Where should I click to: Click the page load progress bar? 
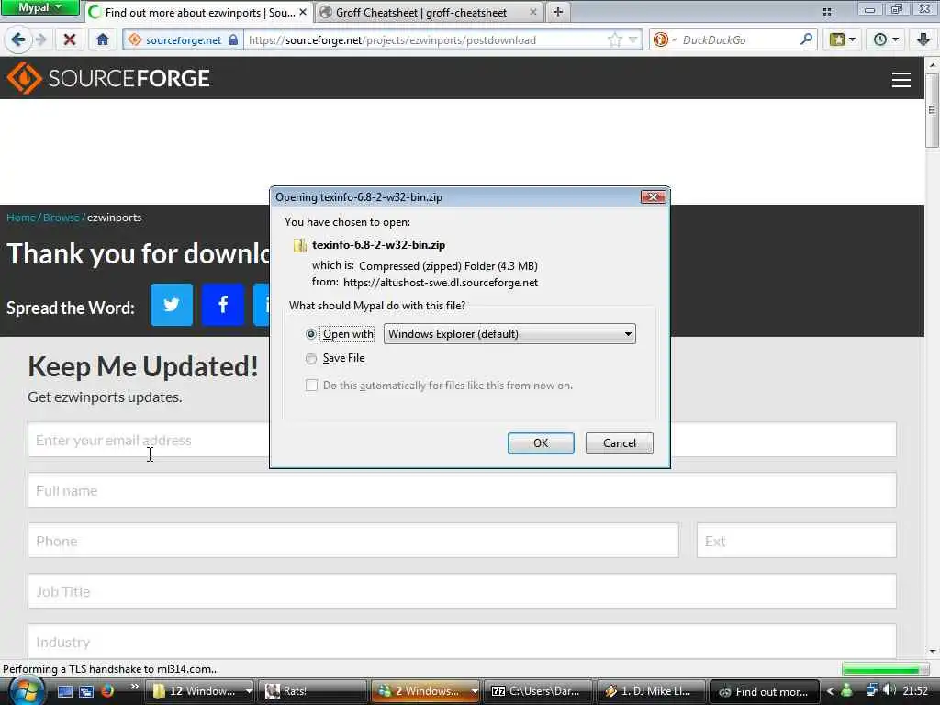[x=884, y=669]
